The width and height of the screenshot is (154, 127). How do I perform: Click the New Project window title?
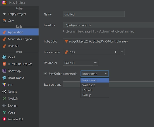(x=17, y=3)
